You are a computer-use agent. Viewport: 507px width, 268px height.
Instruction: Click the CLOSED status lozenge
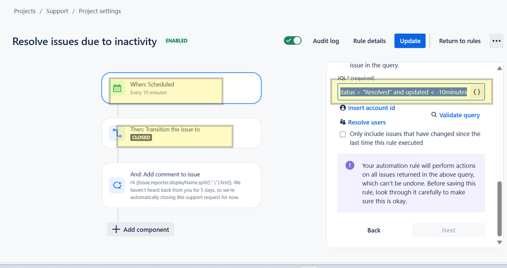pos(141,138)
